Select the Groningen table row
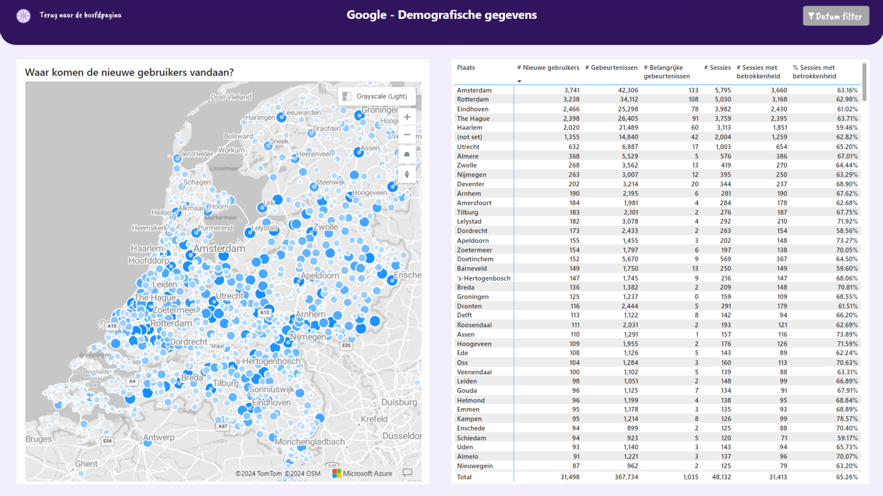Image resolution: width=883 pixels, height=496 pixels. [658, 297]
